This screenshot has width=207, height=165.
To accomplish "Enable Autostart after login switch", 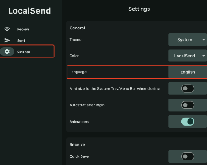I will 188,105.
